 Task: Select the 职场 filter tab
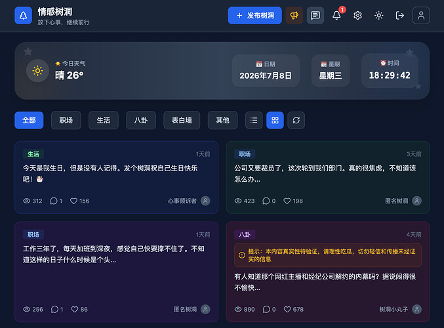66,121
